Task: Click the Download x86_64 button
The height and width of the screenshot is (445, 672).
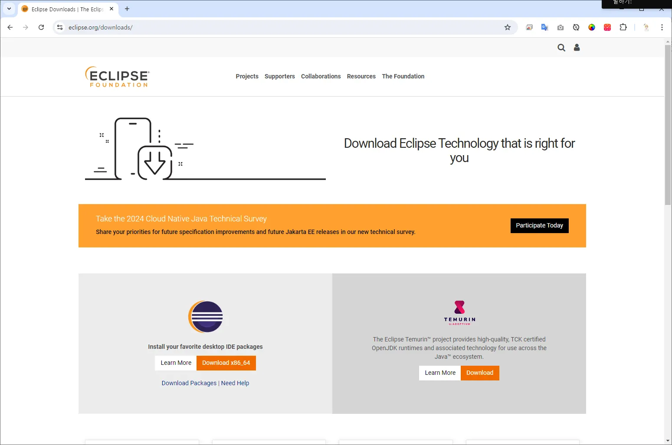Action: point(226,363)
